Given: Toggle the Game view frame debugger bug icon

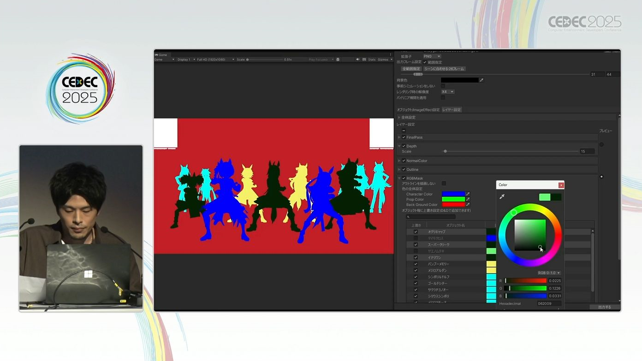Looking at the screenshot, I should pyautogui.click(x=338, y=59).
